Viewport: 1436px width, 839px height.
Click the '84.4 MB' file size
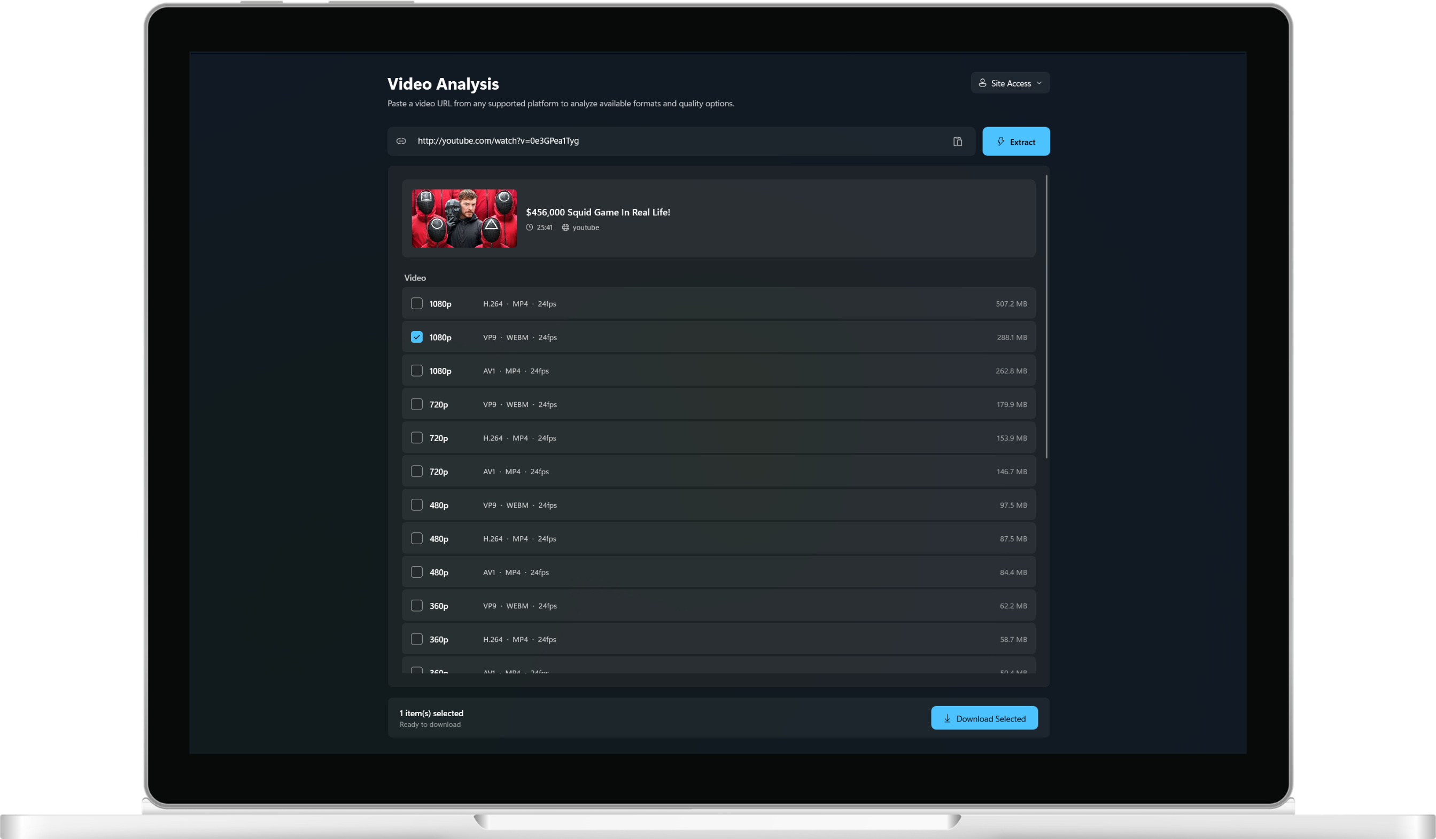(x=1013, y=573)
